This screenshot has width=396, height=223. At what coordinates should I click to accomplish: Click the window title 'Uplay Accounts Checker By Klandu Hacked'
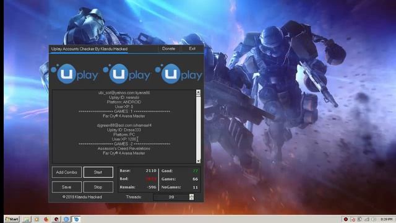(x=89, y=49)
